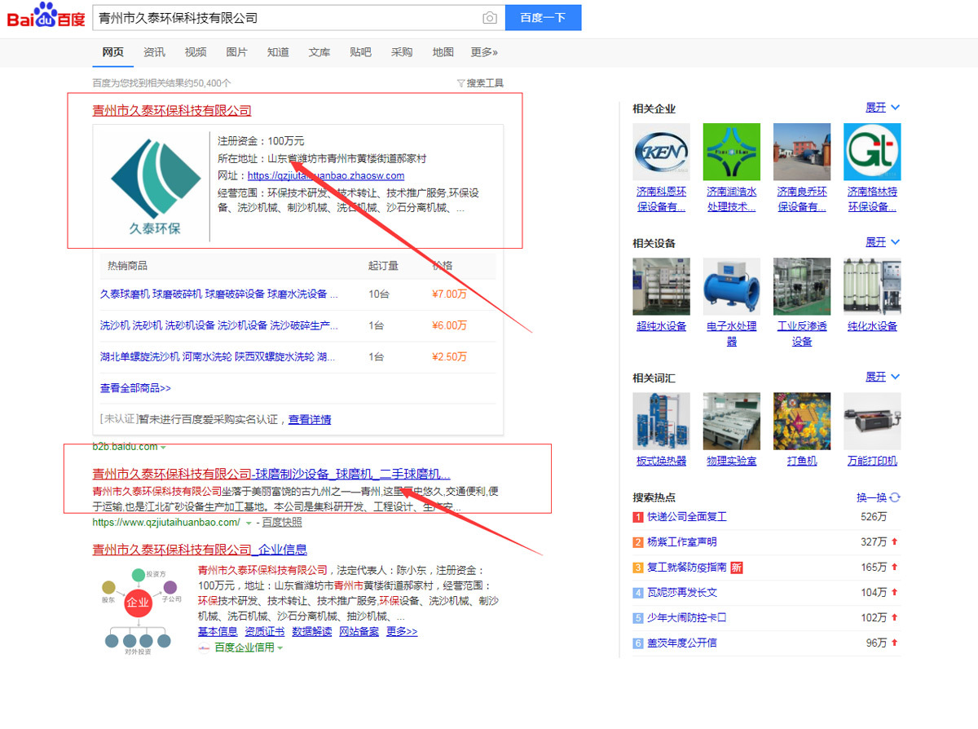The height and width of the screenshot is (729, 978).
Task: Open the 更多» navigation menu
Action: [484, 52]
